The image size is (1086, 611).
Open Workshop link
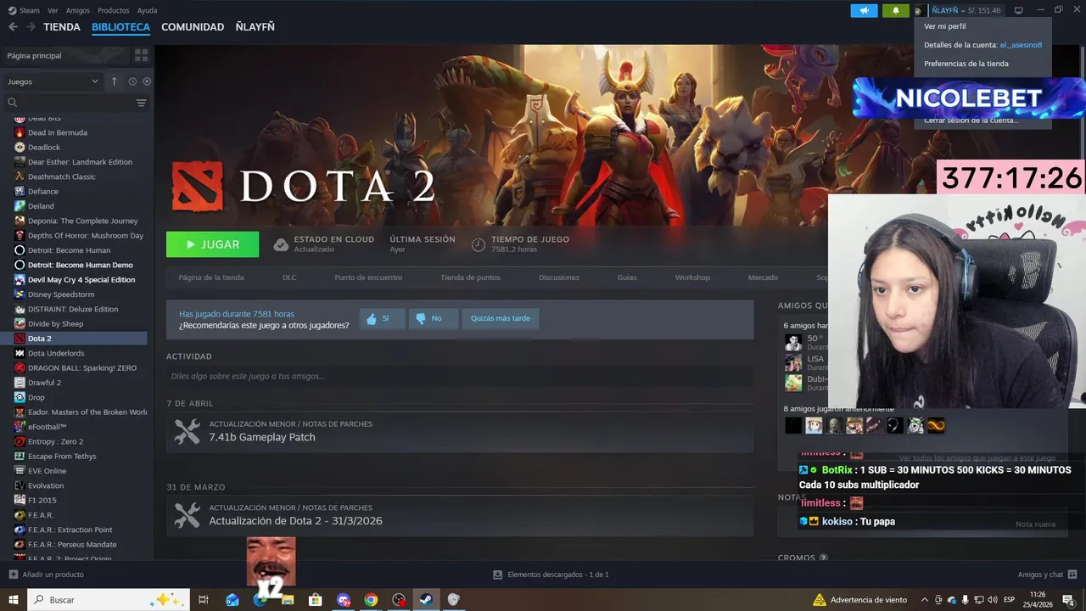click(x=692, y=277)
